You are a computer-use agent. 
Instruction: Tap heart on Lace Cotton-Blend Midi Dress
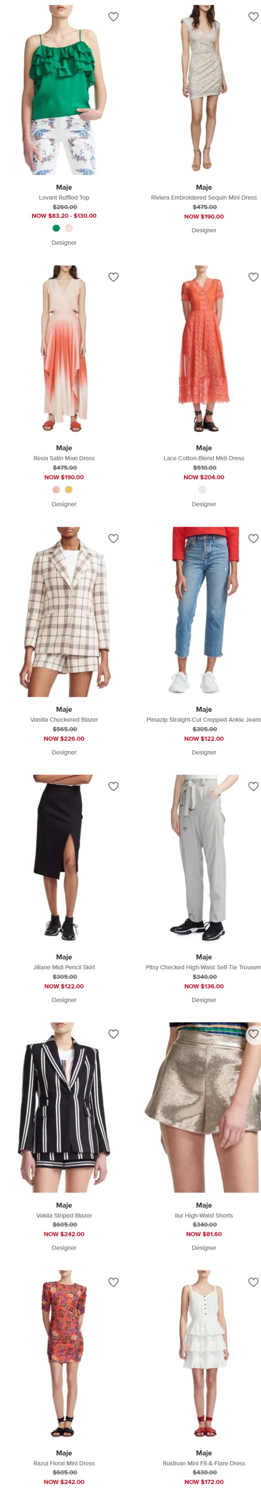[253, 277]
